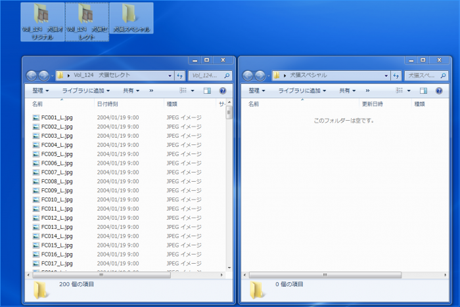Select file name FC003_L.jpg
The width and height of the screenshot is (460, 307).
[57, 136]
